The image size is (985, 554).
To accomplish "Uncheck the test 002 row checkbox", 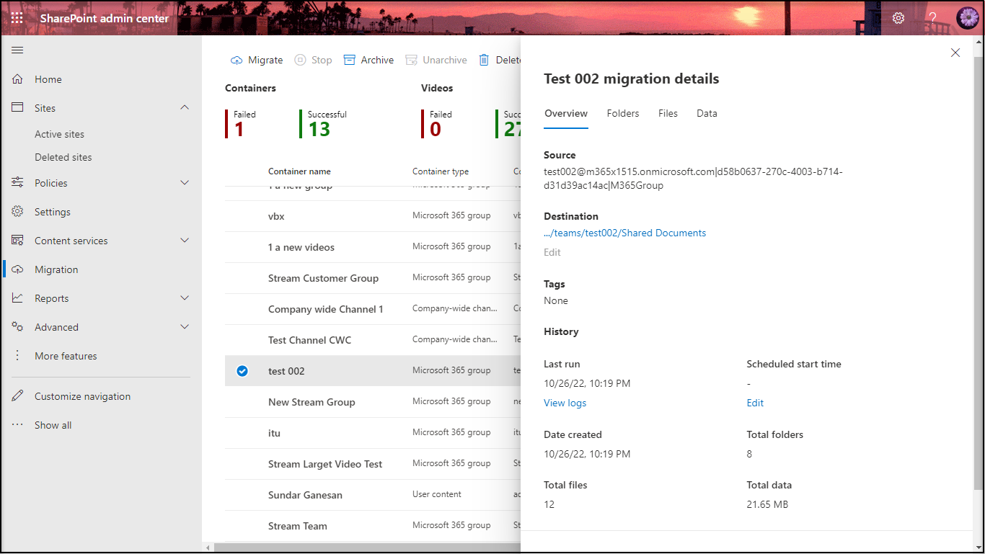I will click(242, 371).
